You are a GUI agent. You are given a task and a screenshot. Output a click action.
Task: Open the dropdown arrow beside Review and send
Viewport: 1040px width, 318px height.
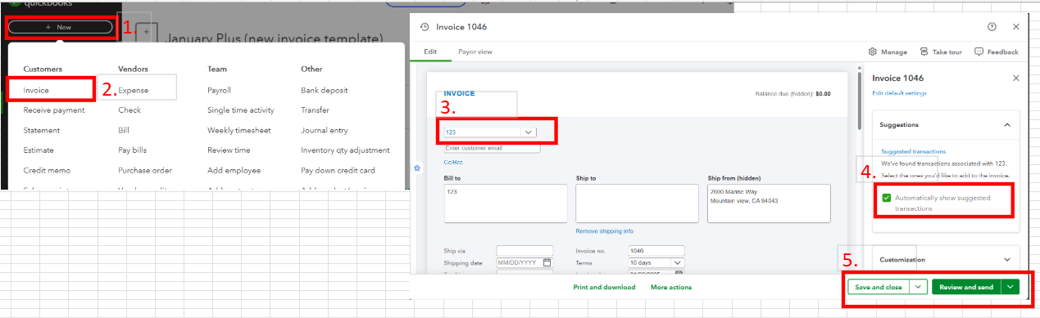click(x=1010, y=287)
